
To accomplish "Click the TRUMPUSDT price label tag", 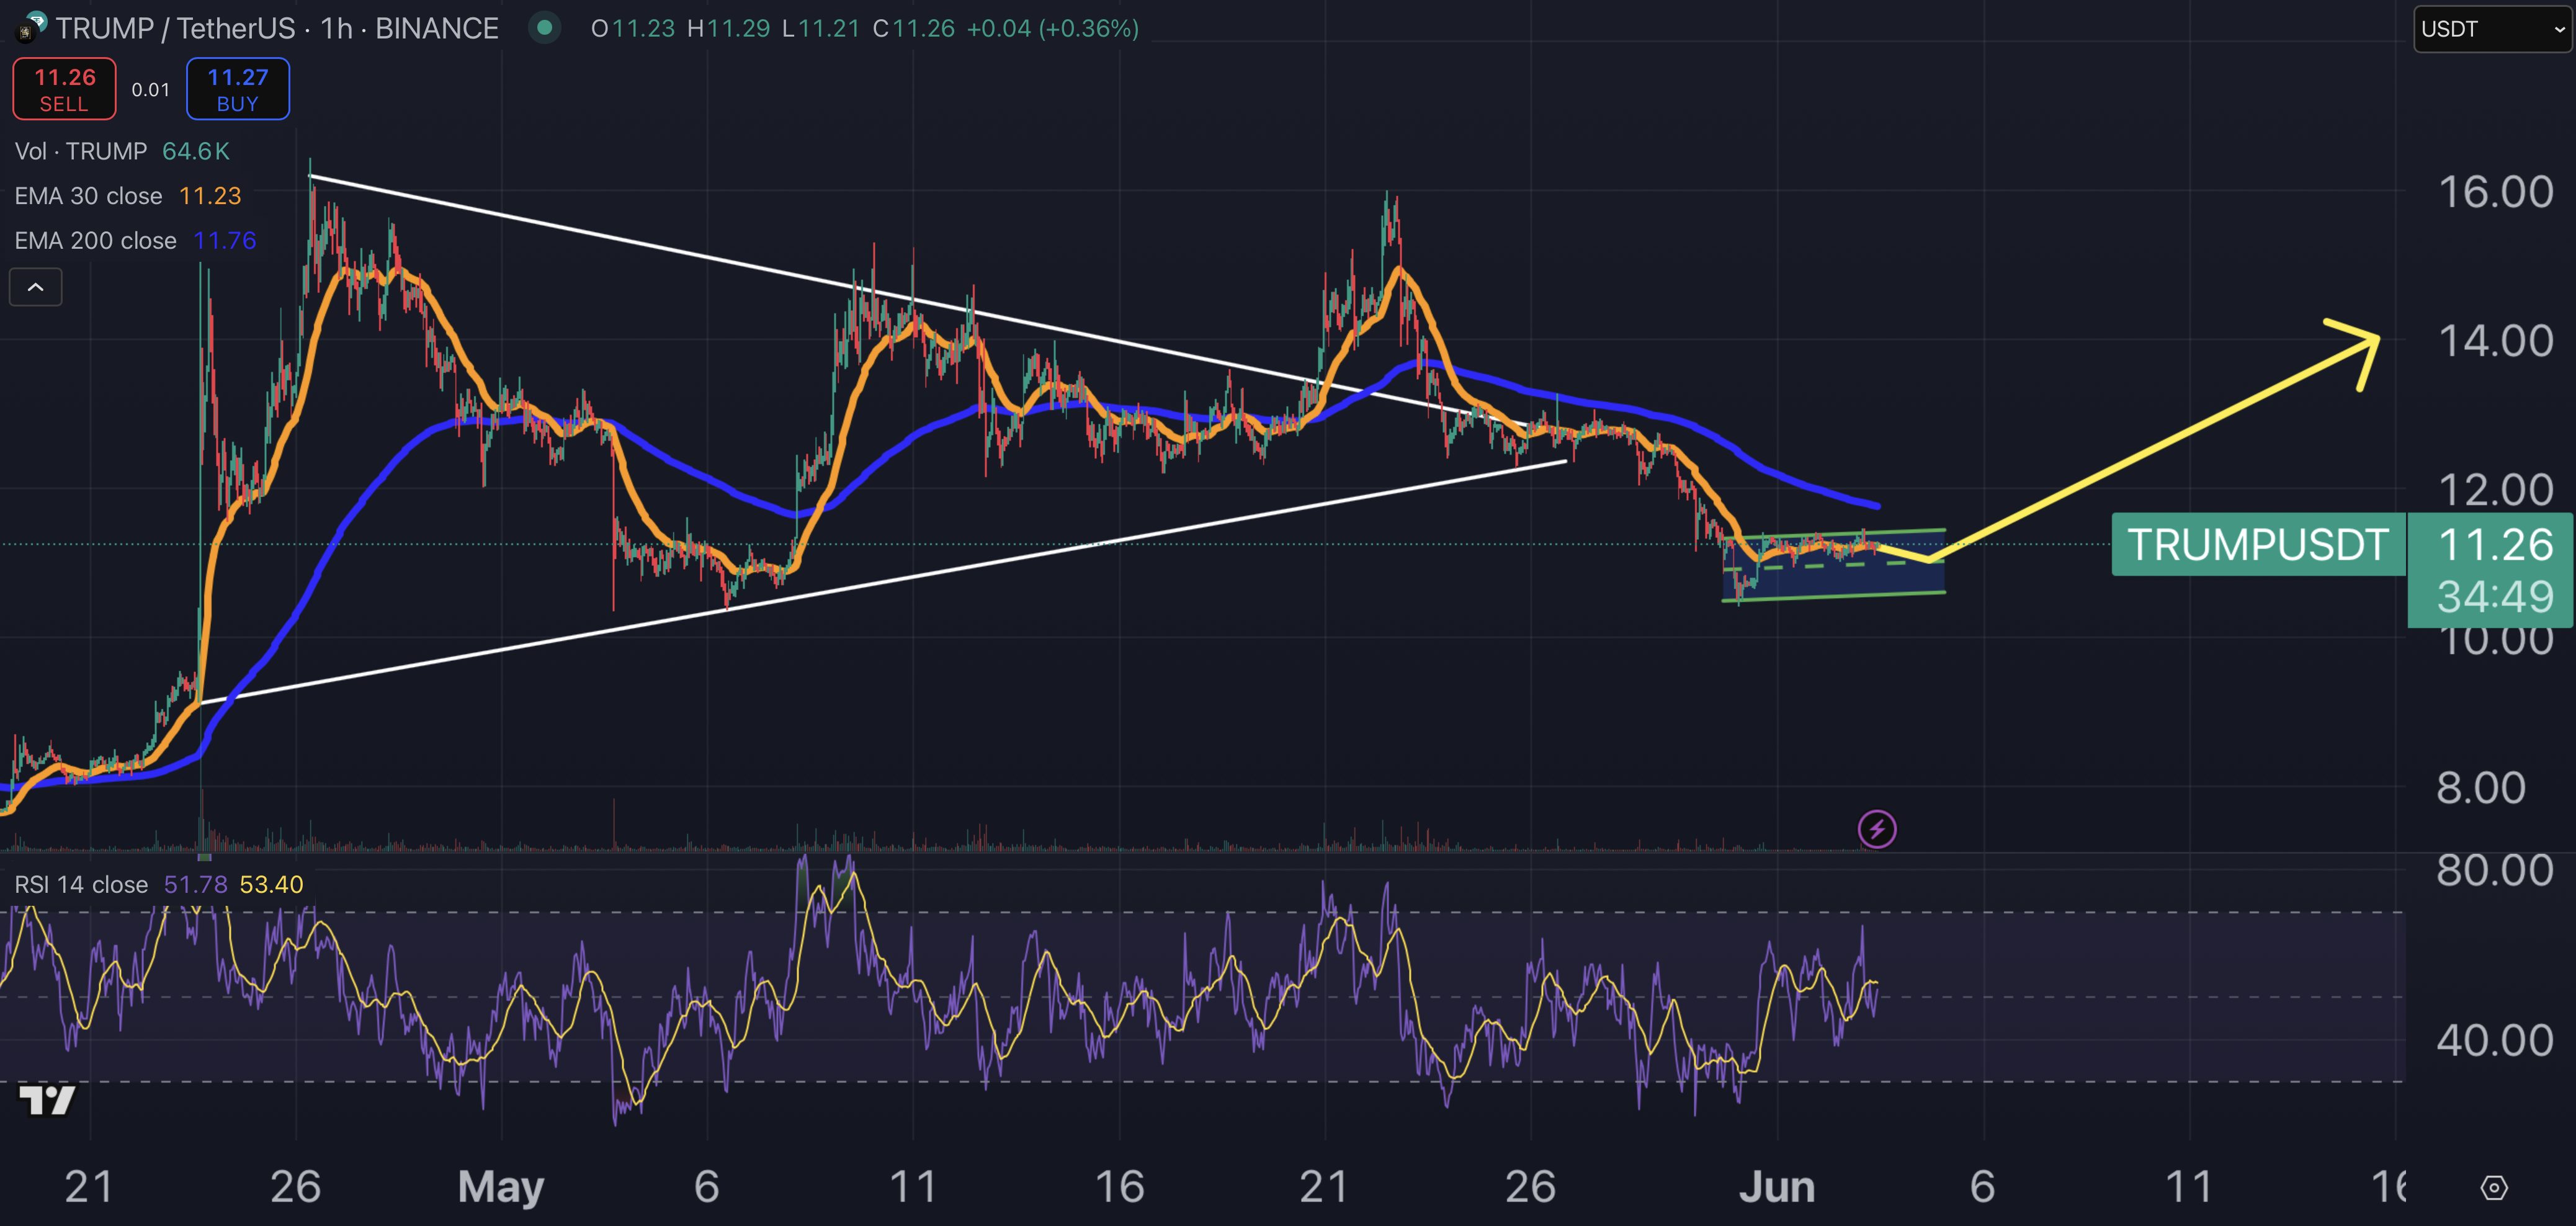I will point(2257,545).
